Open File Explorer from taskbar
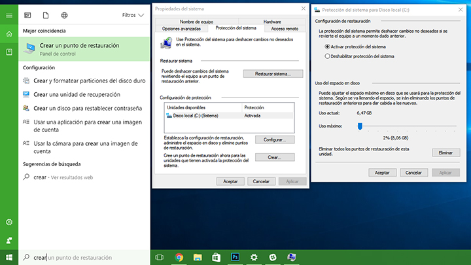471x265 pixels. [198, 257]
